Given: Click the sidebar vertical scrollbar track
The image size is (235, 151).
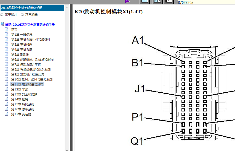Looking at the screenshot, I should (67, 78).
